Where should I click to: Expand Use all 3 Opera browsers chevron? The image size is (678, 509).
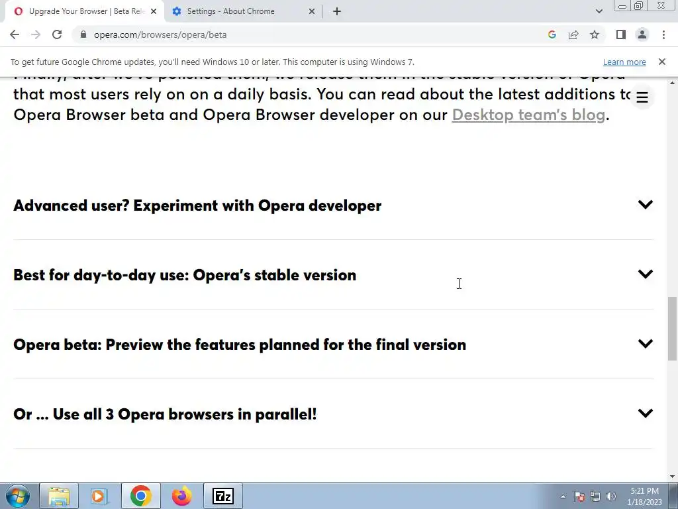click(645, 414)
